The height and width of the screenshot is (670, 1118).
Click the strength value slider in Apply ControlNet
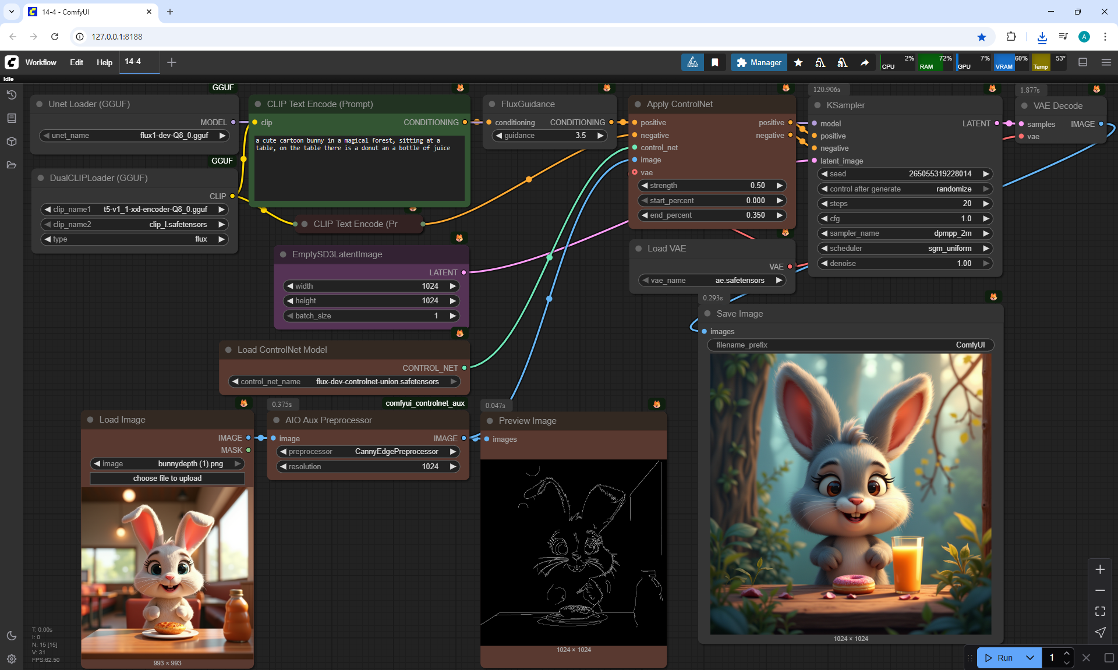tap(712, 186)
